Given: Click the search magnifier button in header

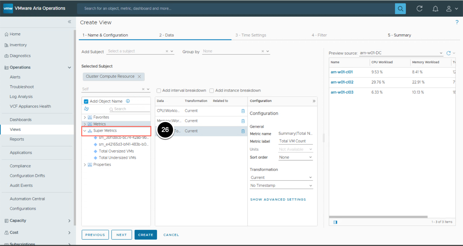Looking at the screenshot, I should [400, 9].
